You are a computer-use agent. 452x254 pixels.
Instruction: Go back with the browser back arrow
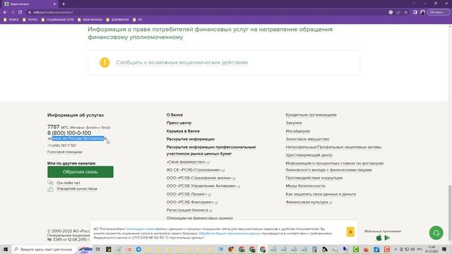click(5, 13)
